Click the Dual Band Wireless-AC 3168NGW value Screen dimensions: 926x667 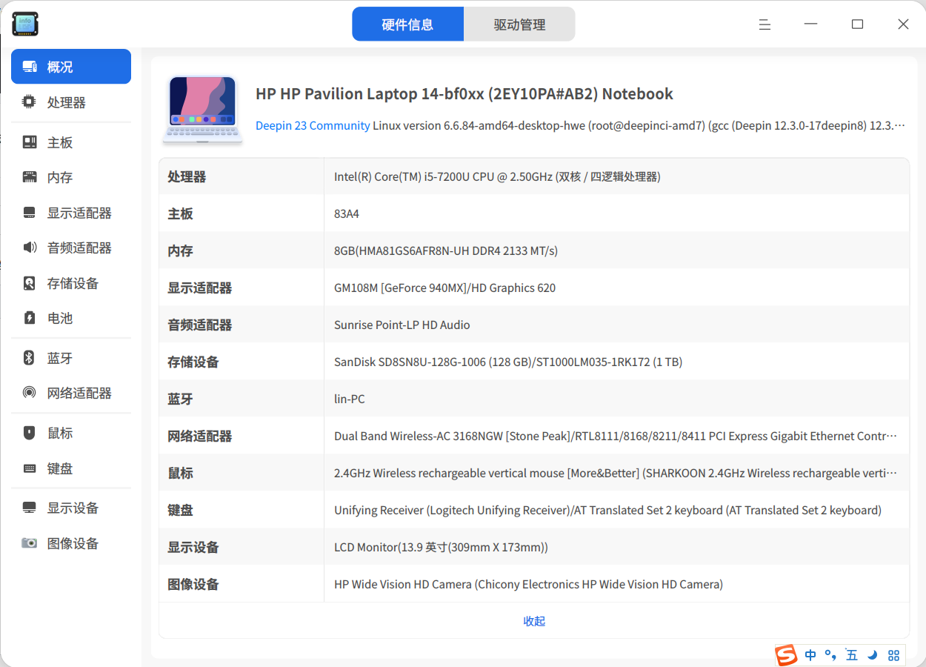[616, 436]
